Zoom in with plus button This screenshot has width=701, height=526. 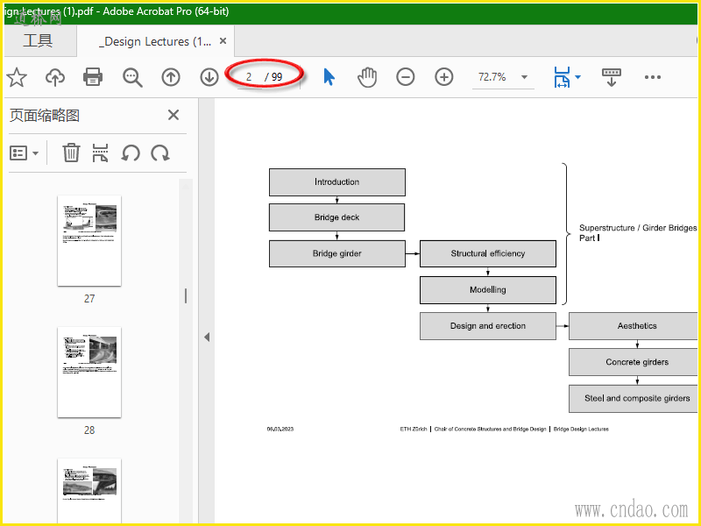tap(444, 77)
